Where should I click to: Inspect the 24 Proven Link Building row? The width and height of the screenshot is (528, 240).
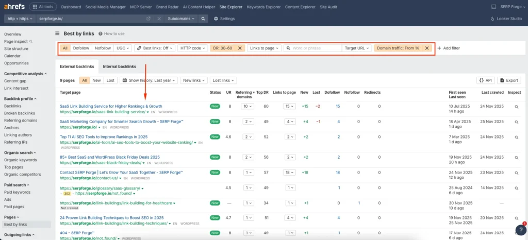(517, 218)
